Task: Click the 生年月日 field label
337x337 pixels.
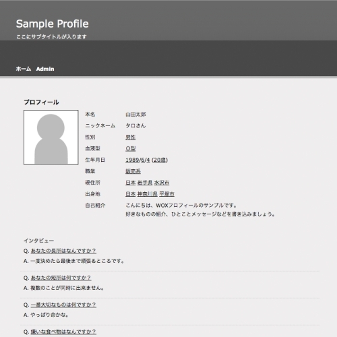Action: point(95,160)
